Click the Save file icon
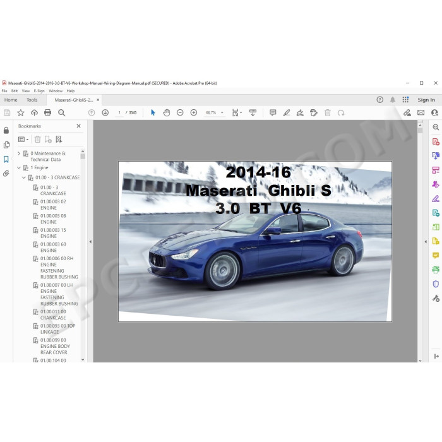Viewport: 442px width, 442px height. 7,113
